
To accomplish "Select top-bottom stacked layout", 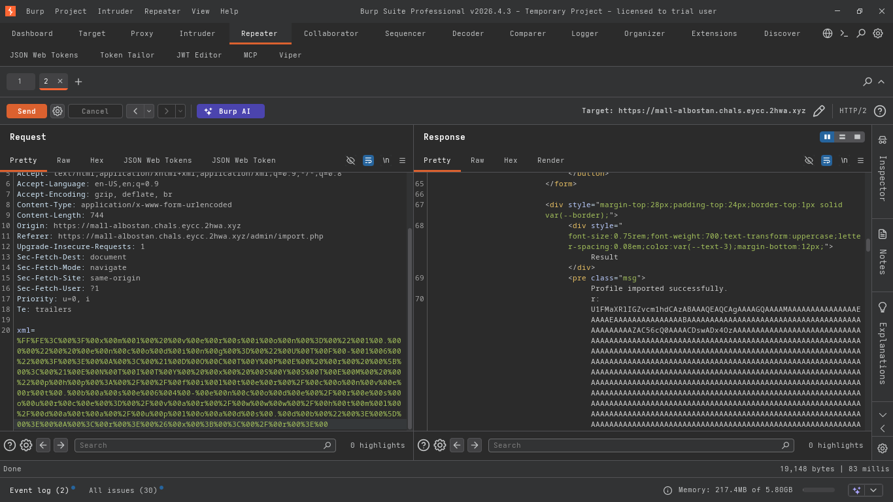I will (842, 137).
